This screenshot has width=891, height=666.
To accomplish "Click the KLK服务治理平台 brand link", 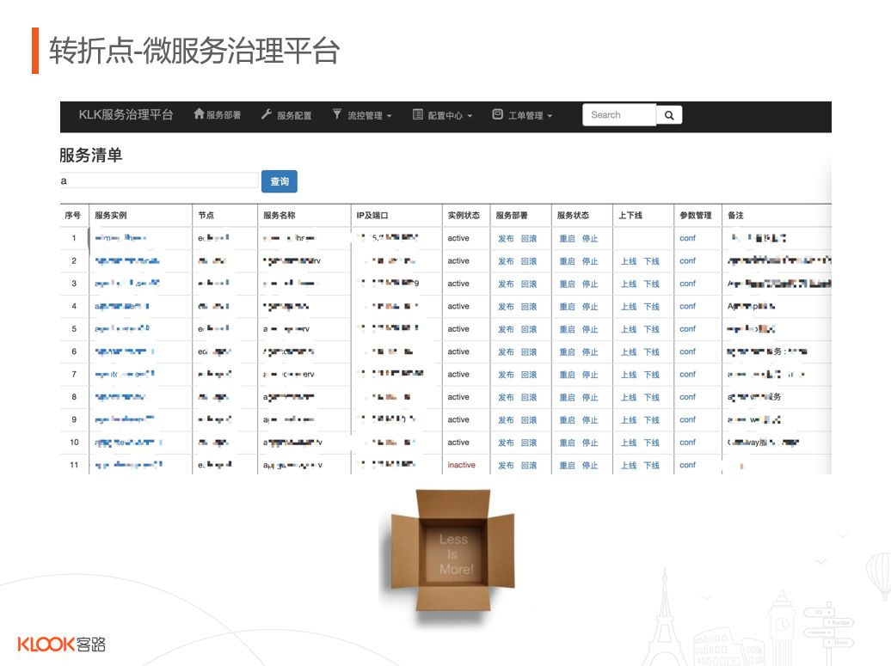I will point(126,114).
